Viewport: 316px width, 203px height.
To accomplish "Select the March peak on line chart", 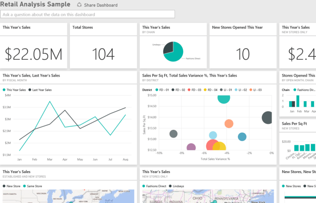I will (50, 101).
